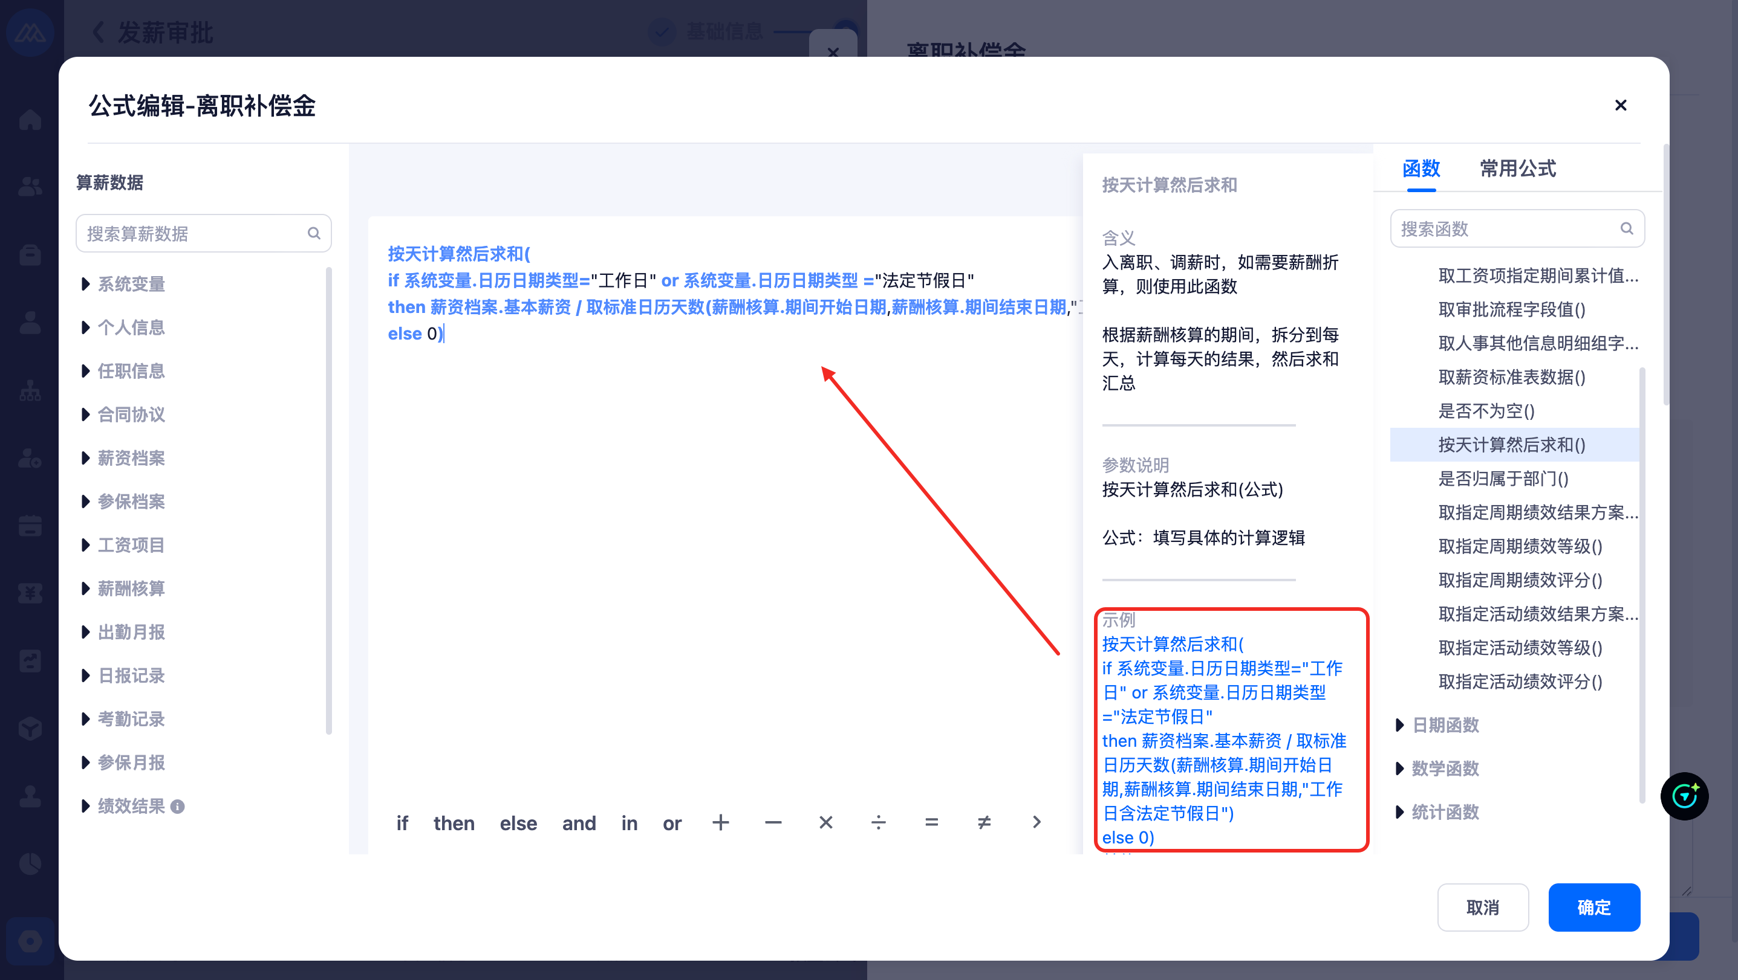The image size is (1738, 980).
Task: Select function 取指定活动绩效评分()
Action: click(x=1520, y=682)
